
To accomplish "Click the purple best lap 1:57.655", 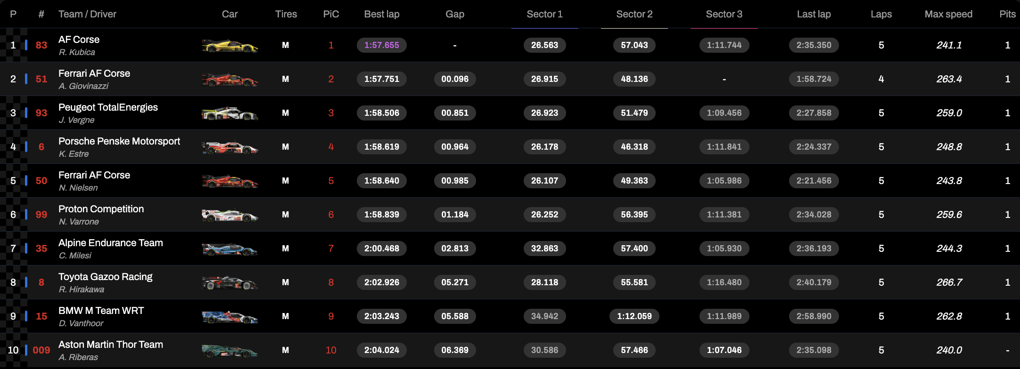I will (x=382, y=45).
